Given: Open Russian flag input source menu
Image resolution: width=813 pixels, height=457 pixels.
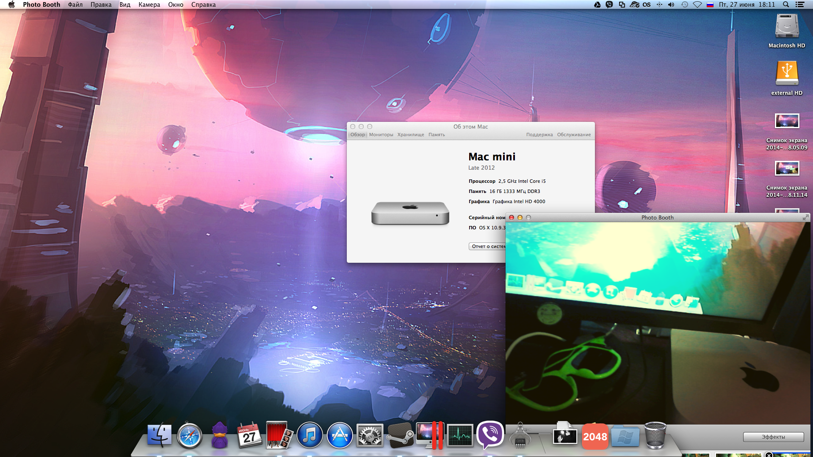Looking at the screenshot, I should [x=710, y=5].
